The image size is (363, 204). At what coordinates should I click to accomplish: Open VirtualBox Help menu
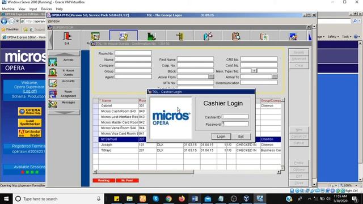click(59, 9)
